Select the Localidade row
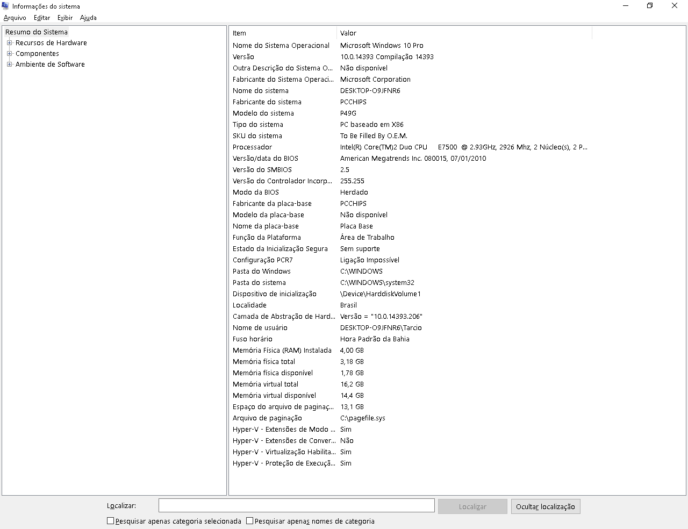 [x=411, y=305]
